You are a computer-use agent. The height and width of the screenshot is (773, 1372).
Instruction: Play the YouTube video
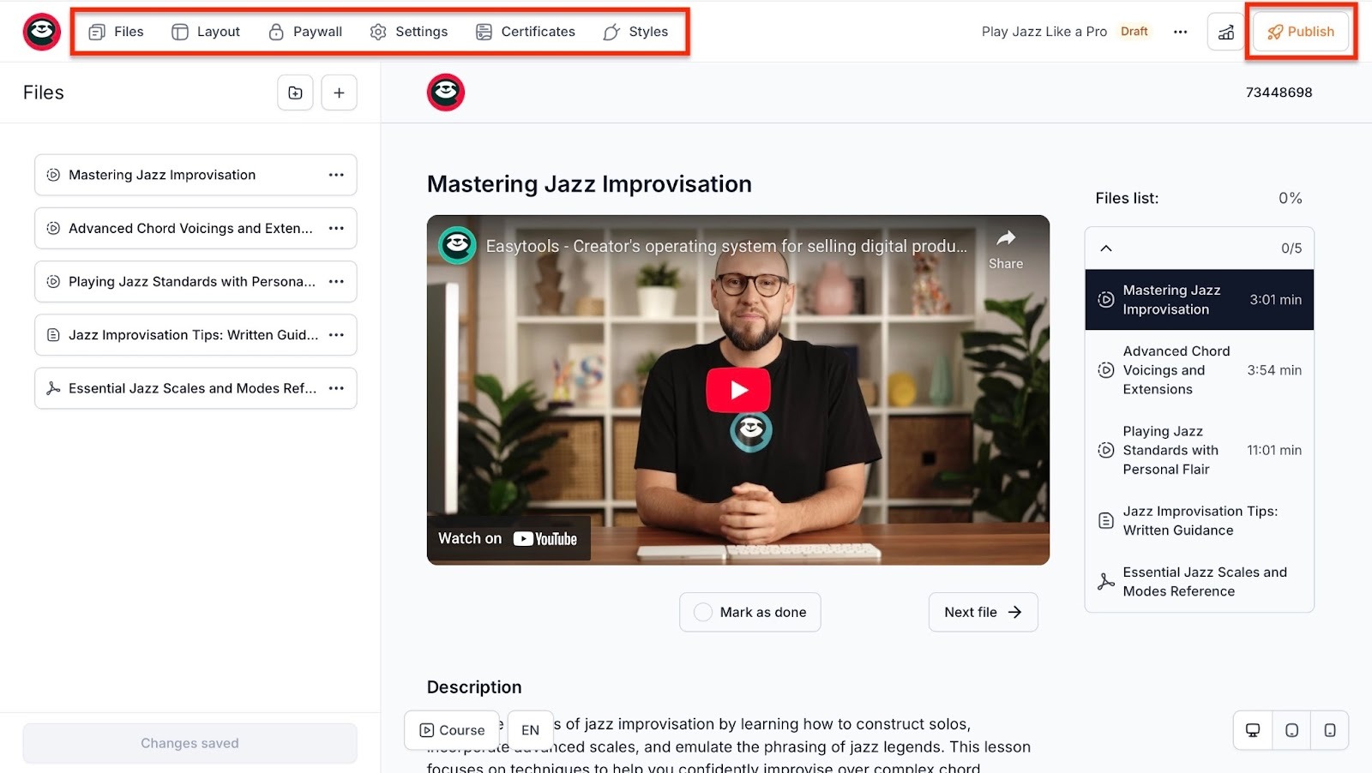click(738, 390)
